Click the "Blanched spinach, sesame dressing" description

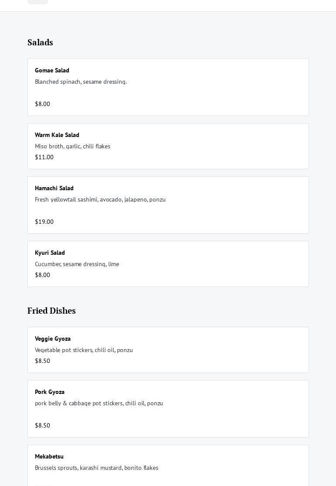[x=81, y=82]
